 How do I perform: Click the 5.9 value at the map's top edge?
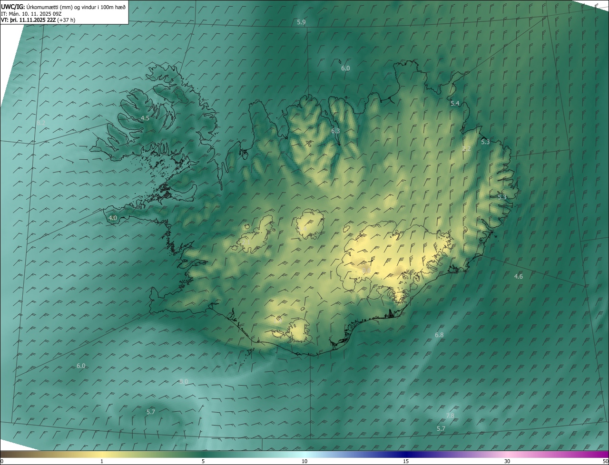[301, 22]
